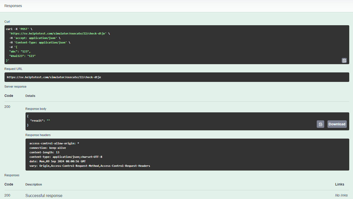
Task: Click the quoted URL inside the curl command
Action: point(59,33)
